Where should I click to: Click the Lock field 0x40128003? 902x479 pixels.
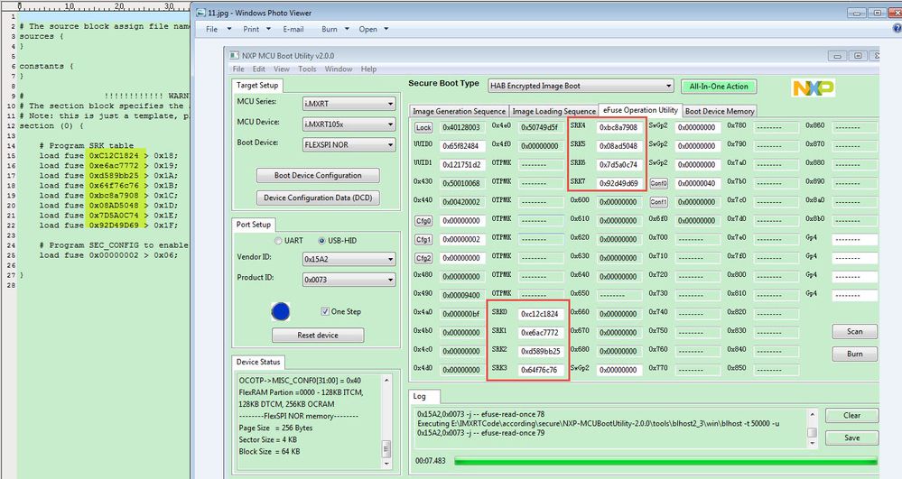pos(462,127)
